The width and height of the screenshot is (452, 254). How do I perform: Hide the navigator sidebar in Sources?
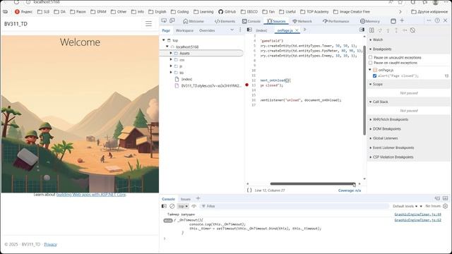pos(249,30)
